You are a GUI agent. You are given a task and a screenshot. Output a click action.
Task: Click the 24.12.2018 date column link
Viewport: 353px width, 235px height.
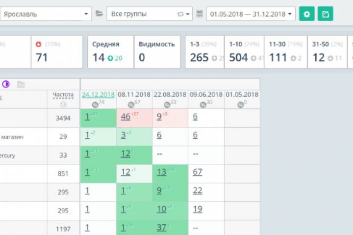click(x=98, y=94)
